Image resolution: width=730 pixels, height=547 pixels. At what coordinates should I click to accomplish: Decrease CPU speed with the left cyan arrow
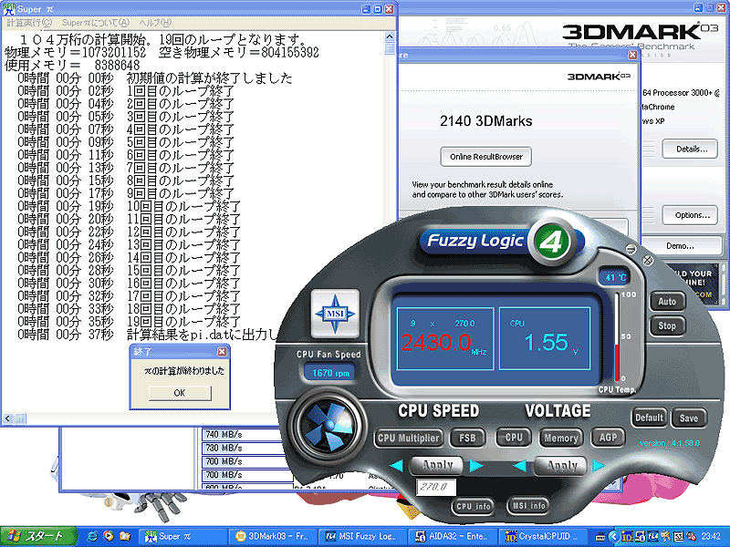(x=396, y=466)
